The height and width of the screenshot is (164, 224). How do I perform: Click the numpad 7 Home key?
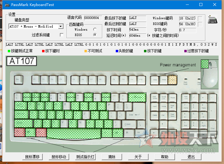186,107
